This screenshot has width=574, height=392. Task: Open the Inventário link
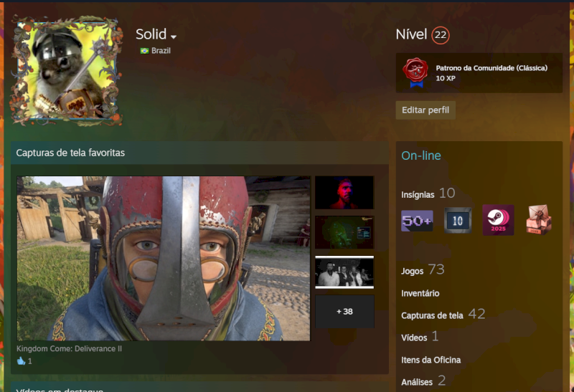420,293
